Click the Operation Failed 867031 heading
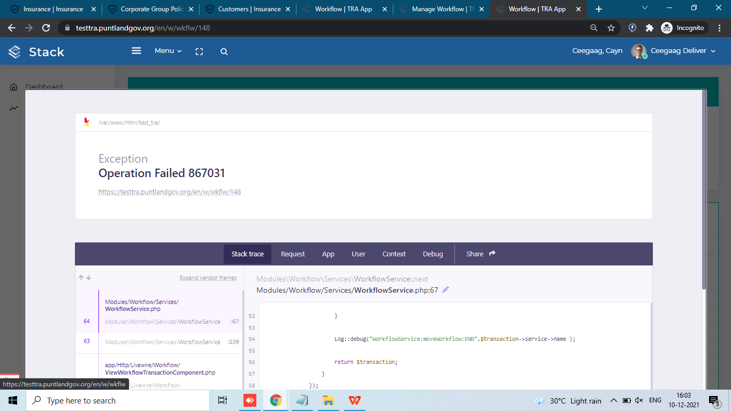This screenshot has height=411, width=731. [162, 173]
